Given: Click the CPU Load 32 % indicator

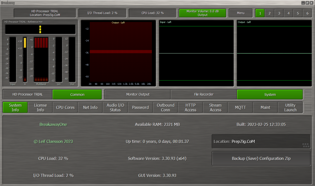Looking at the screenshot, I should pos(153,13).
